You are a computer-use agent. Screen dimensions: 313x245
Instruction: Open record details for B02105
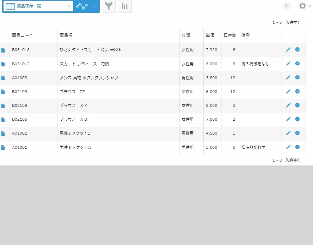(x=3, y=120)
